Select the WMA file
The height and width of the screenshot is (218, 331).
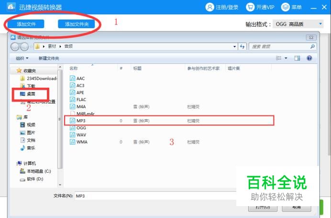pyautogui.click(x=78, y=142)
